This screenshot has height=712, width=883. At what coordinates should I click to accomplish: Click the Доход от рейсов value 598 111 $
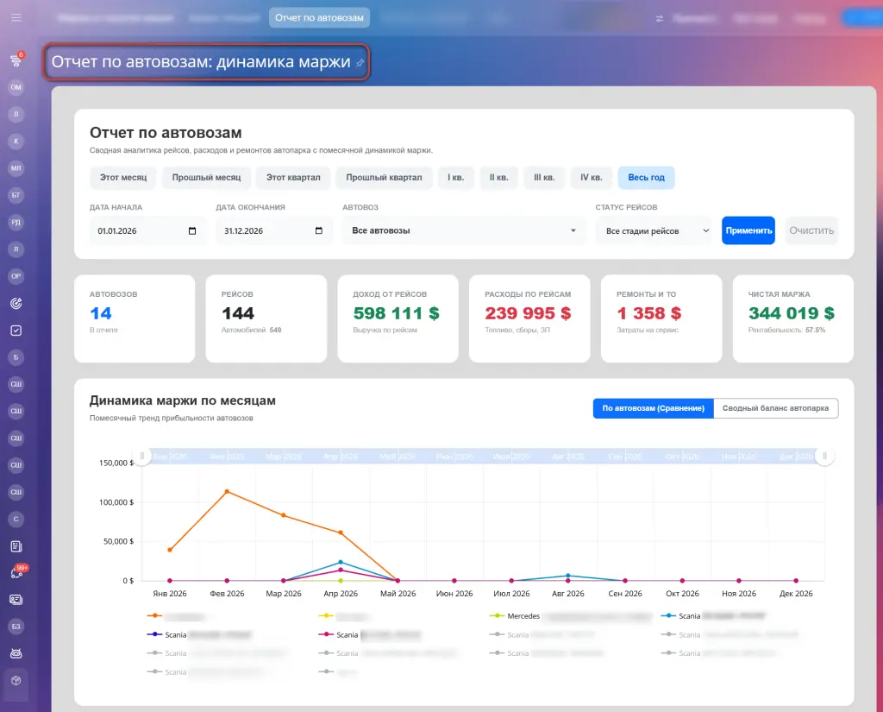coord(396,313)
